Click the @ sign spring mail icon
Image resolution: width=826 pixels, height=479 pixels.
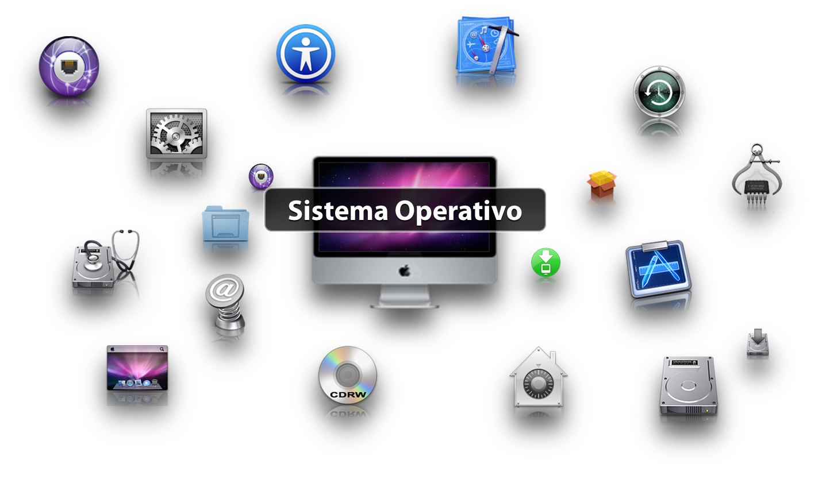[225, 302]
